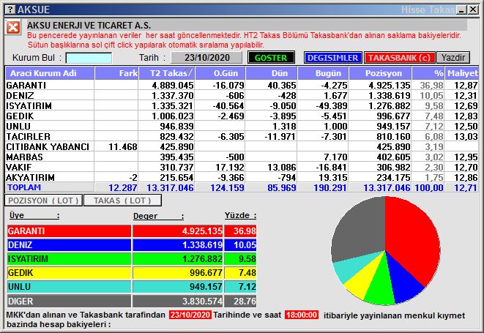484x333 pixels.
Task: Click ISYATIRIM Bugün value -49.389
Action: click(x=332, y=106)
